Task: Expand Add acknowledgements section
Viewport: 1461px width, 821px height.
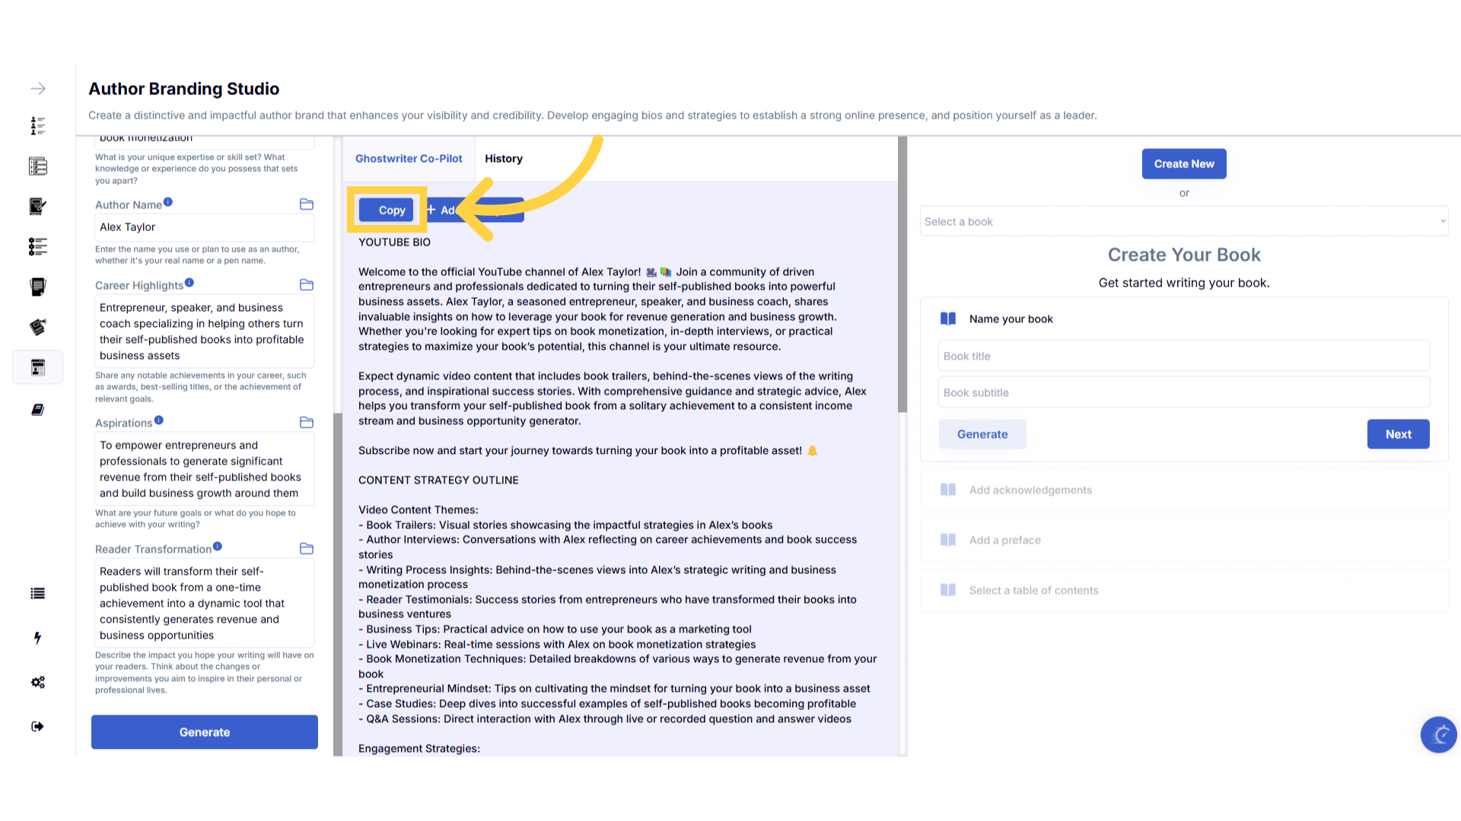Action: pos(1030,490)
